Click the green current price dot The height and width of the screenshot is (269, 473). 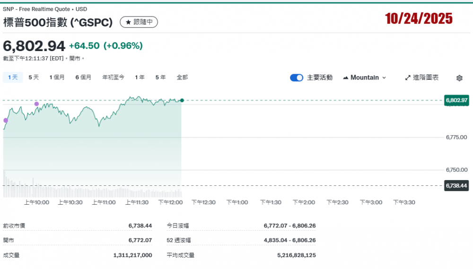click(182, 100)
